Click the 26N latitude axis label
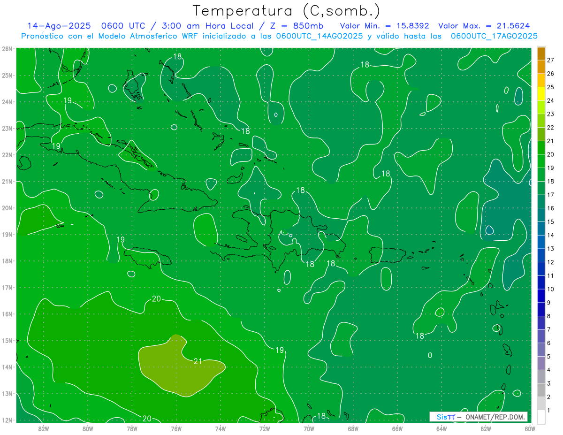The height and width of the screenshot is (435, 563). click(x=7, y=49)
